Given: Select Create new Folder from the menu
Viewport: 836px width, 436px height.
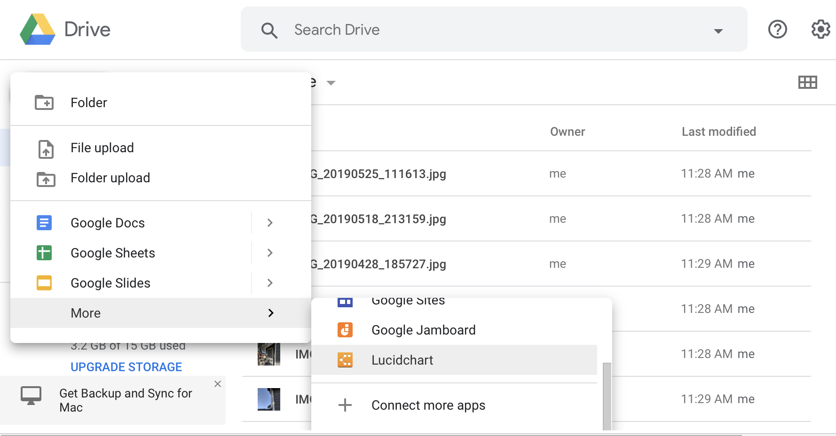Looking at the screenshot, I should (89, 102).
